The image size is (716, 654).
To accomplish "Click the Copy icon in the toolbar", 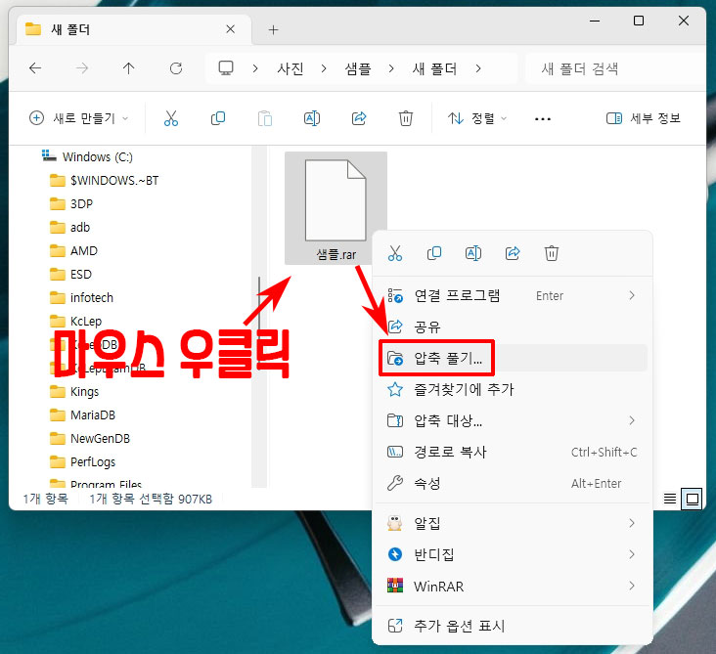I will coord(218,118).
